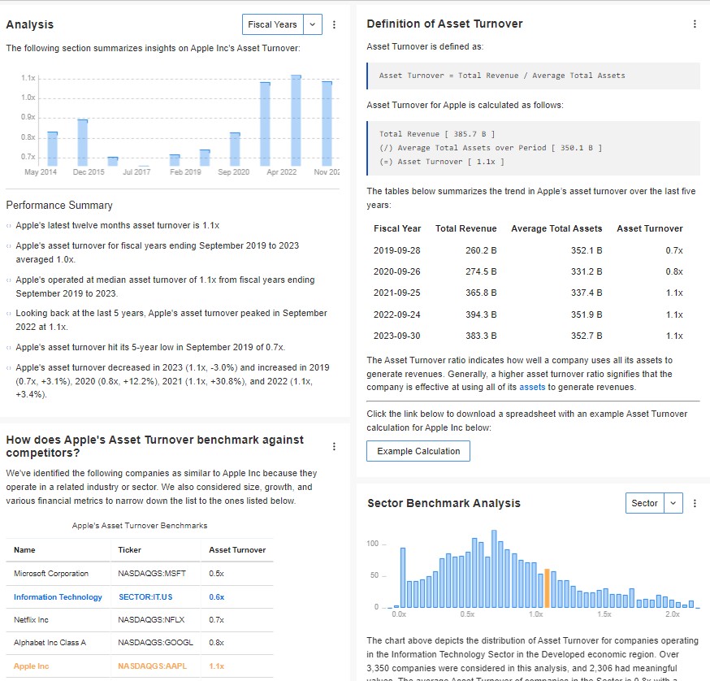Select the Microsoft Corporation row name
The width and height of the screenshot is (710, 681).
51,573
